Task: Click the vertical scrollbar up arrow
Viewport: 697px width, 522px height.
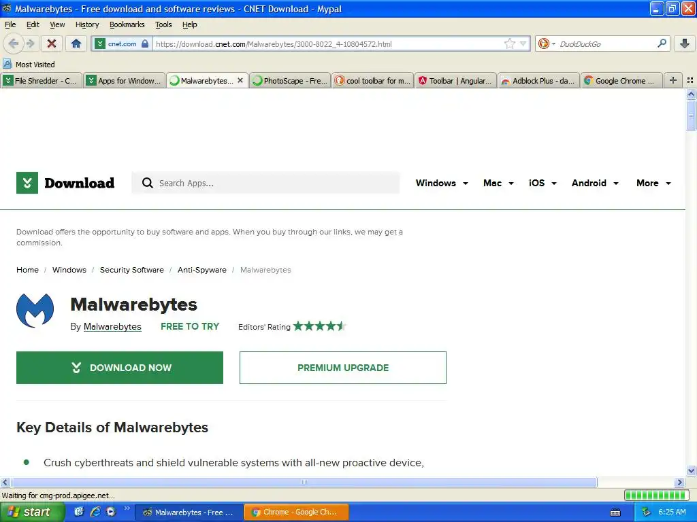Action: [691, 94]
